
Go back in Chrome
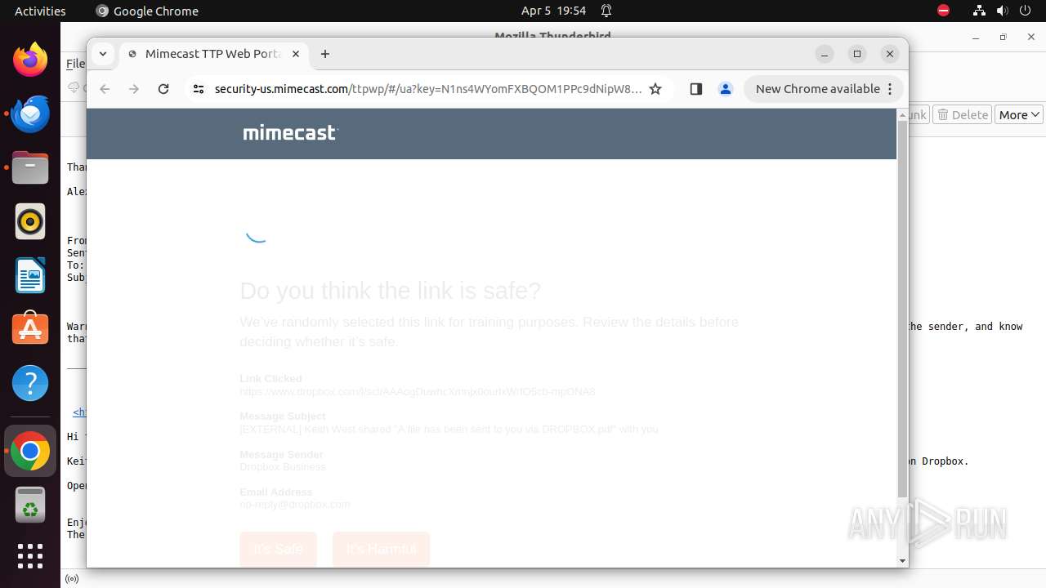pyautogui.click(x=105, y=89)
